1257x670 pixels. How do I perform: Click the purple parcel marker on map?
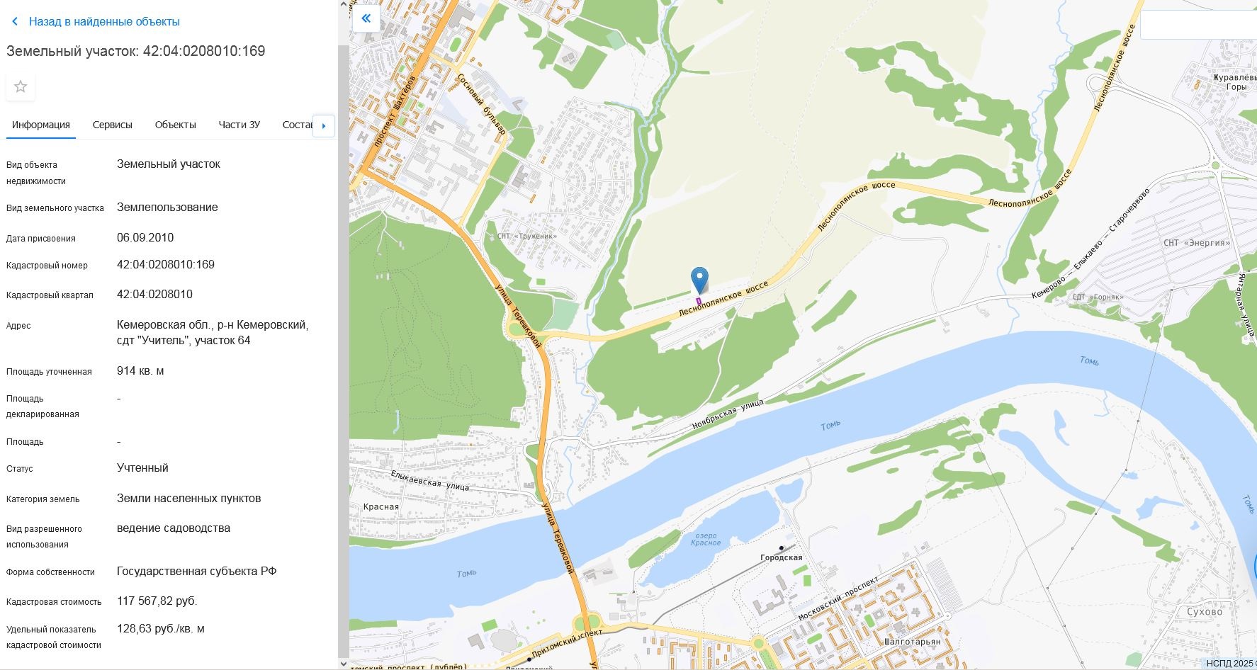(699, 301)
